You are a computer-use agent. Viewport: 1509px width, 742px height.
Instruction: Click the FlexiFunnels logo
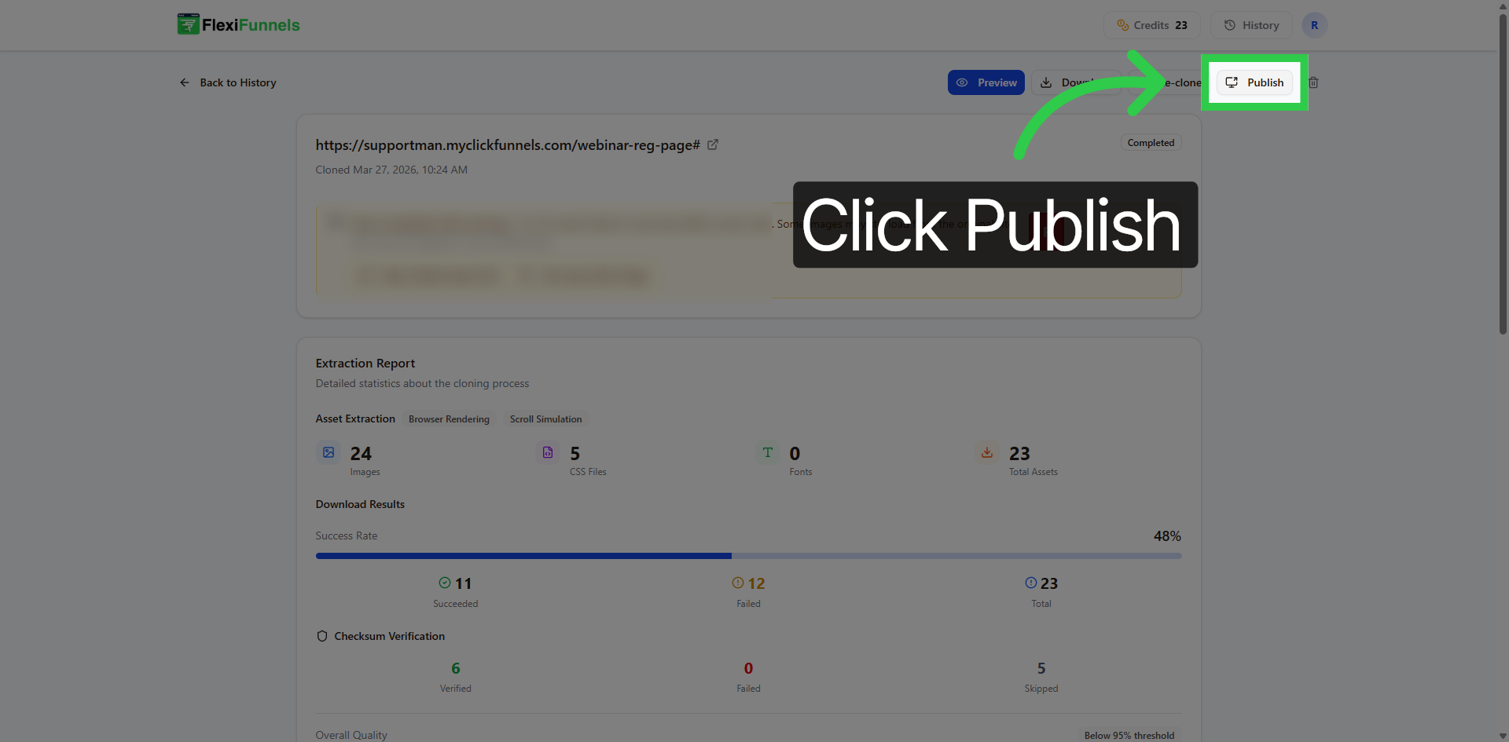[239, 24]
